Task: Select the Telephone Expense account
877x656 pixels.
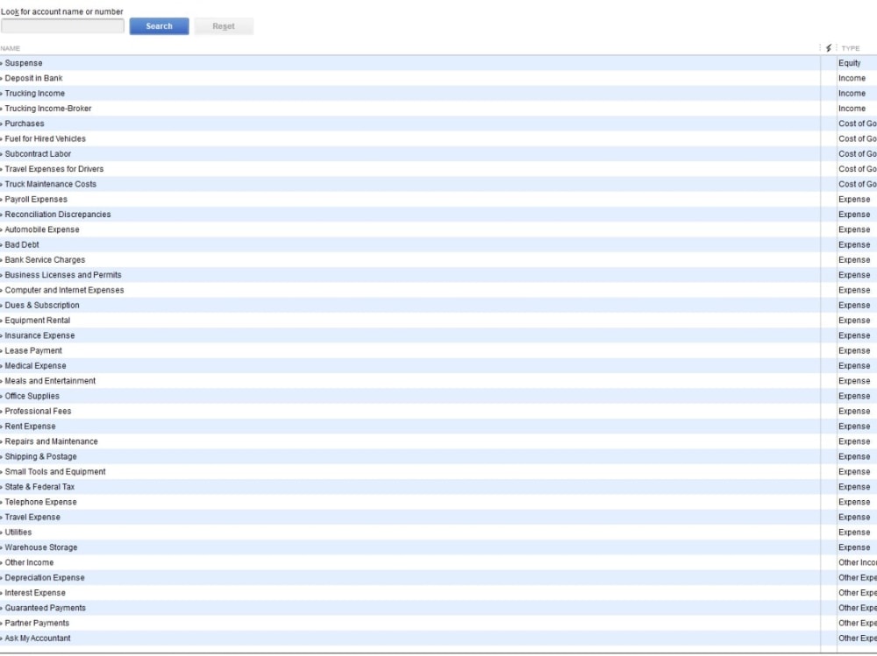Action: point(41,502)
